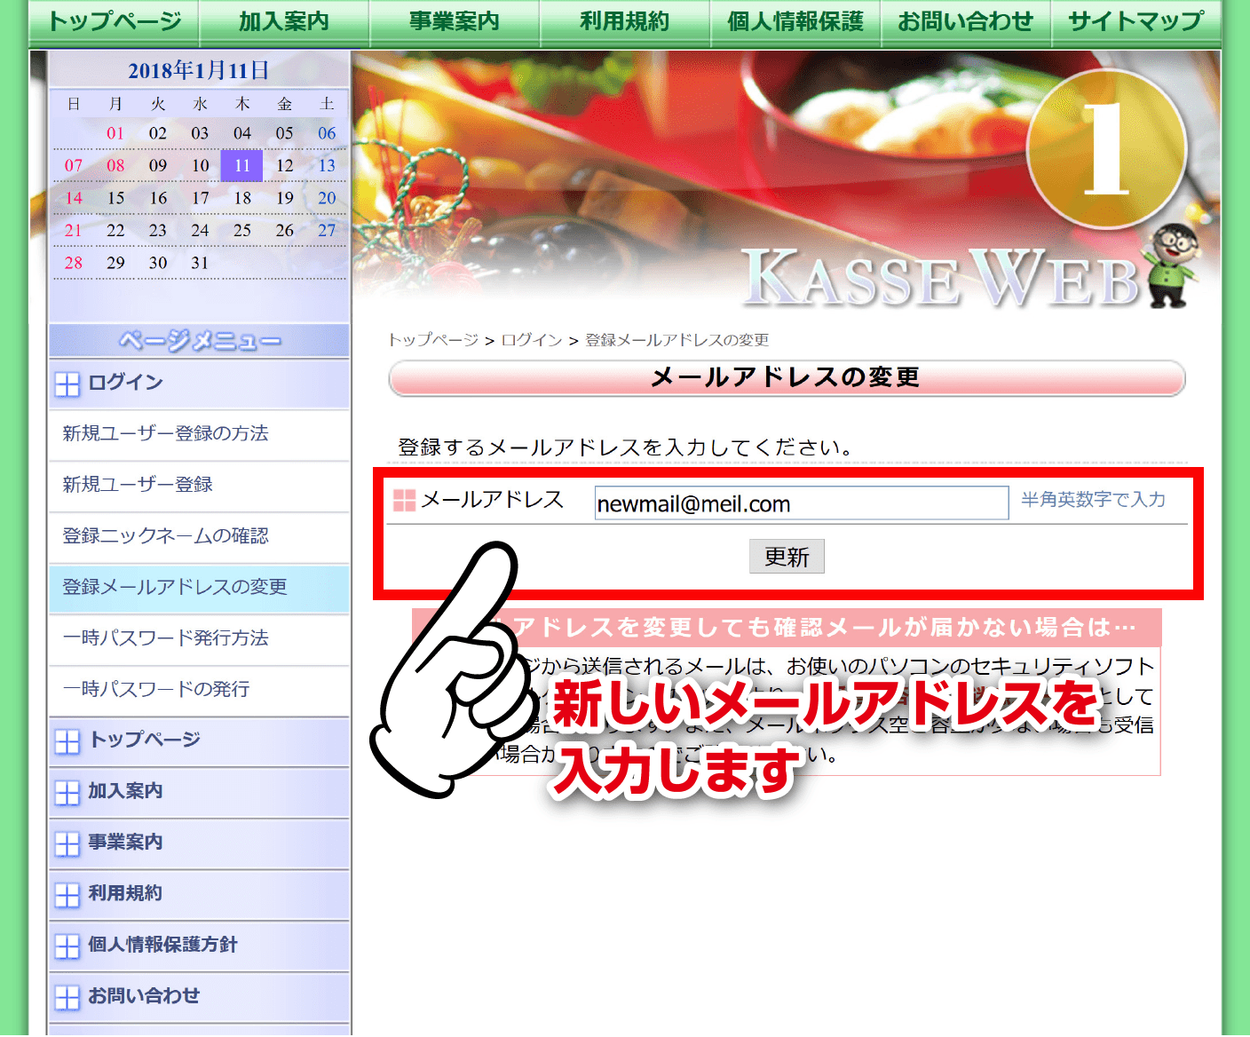Screen dimensions: 1250x1037
Task: Select 登録メールアドレスの変更 in the sidebar
Action: click(199, 588)
